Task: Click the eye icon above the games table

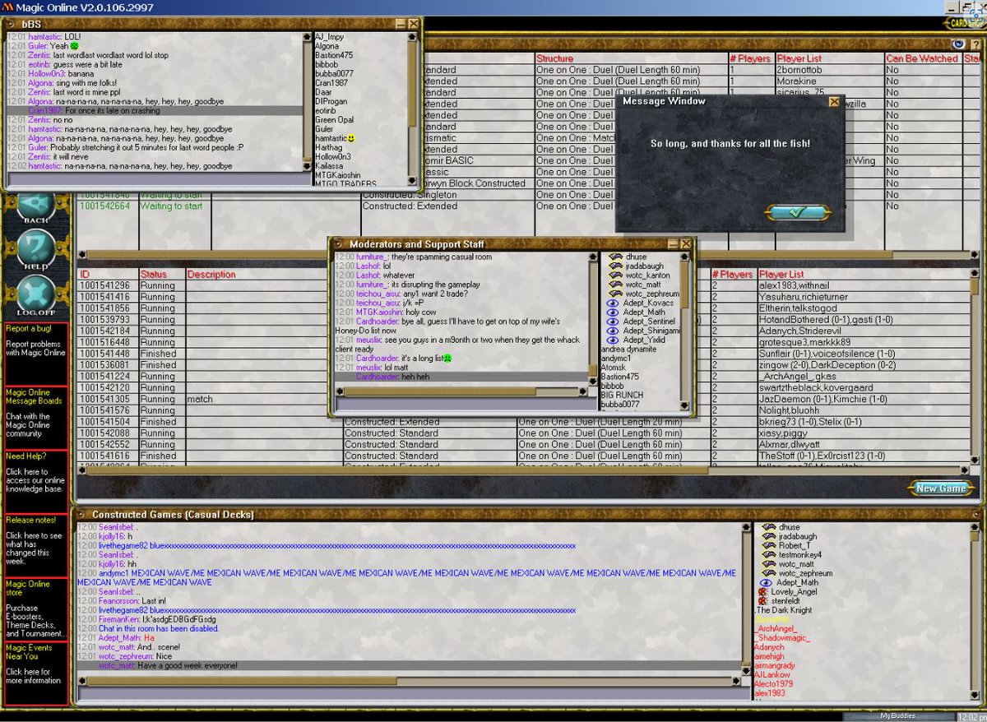Action: pyautogui.click(x=957, y=44)
